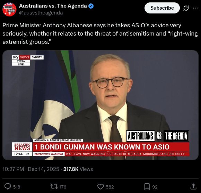The width and height of the screenshot is (201, 193).
Task: Like the post using the heart icon
Action: [x=101, y=187]
